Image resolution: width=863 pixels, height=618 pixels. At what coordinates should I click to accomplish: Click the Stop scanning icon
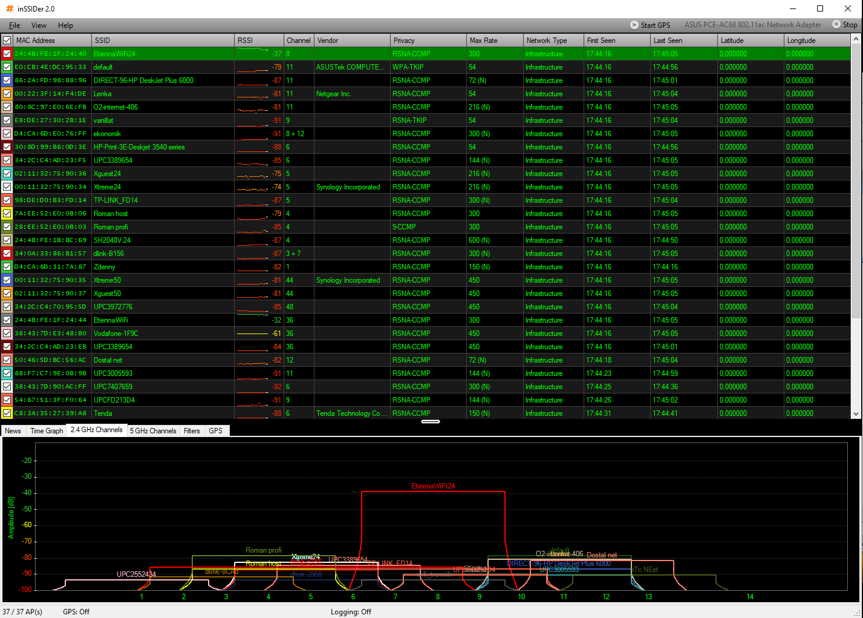[x=836, y=25]
